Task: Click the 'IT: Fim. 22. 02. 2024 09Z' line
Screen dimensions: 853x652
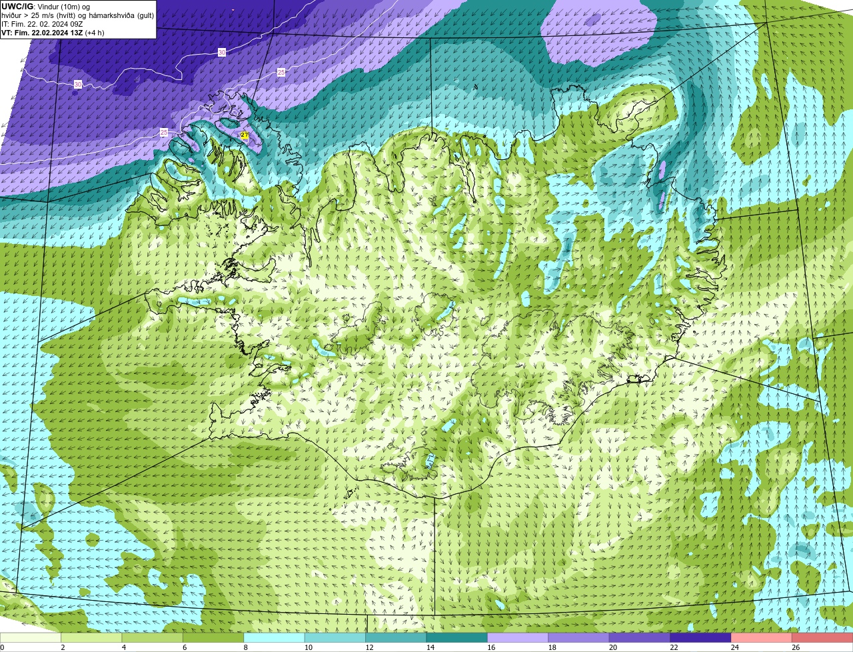Action: pos(42,24)
